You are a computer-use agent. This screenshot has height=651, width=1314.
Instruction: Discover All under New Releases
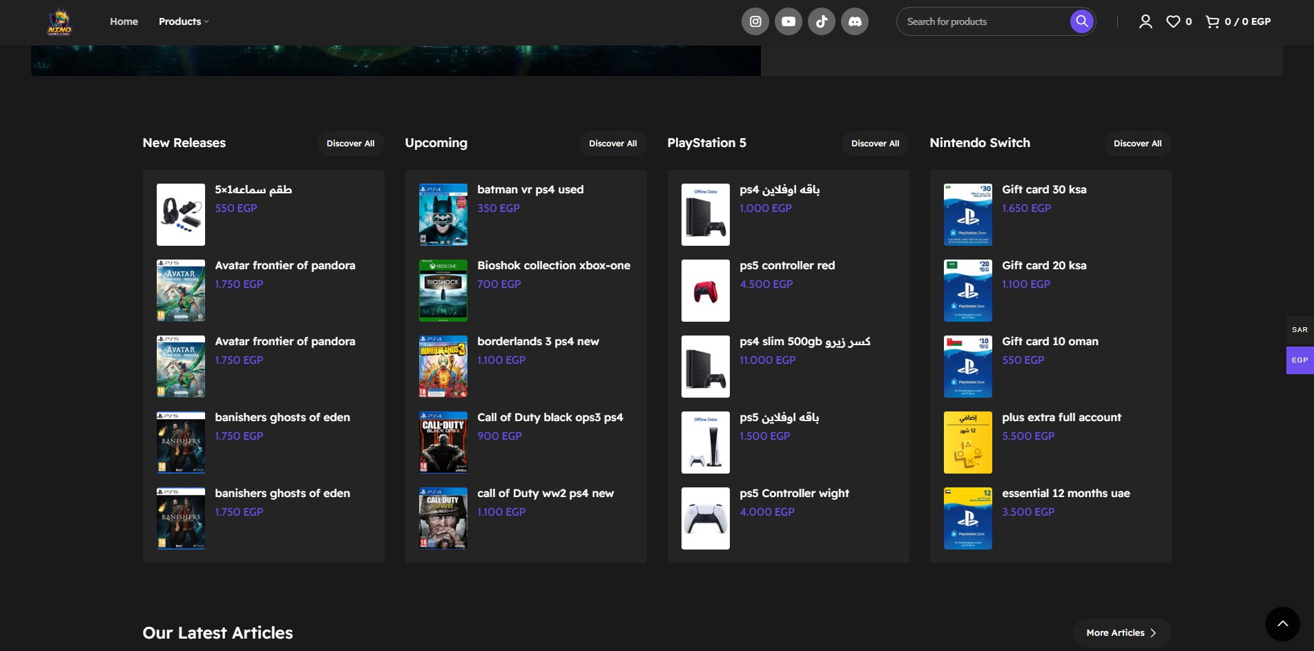[351, 144]
